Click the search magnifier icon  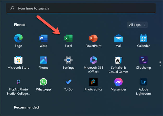(x=12, y=8)
